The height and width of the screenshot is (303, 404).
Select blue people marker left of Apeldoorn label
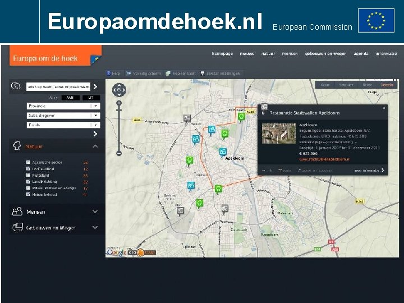pos(223,152)
